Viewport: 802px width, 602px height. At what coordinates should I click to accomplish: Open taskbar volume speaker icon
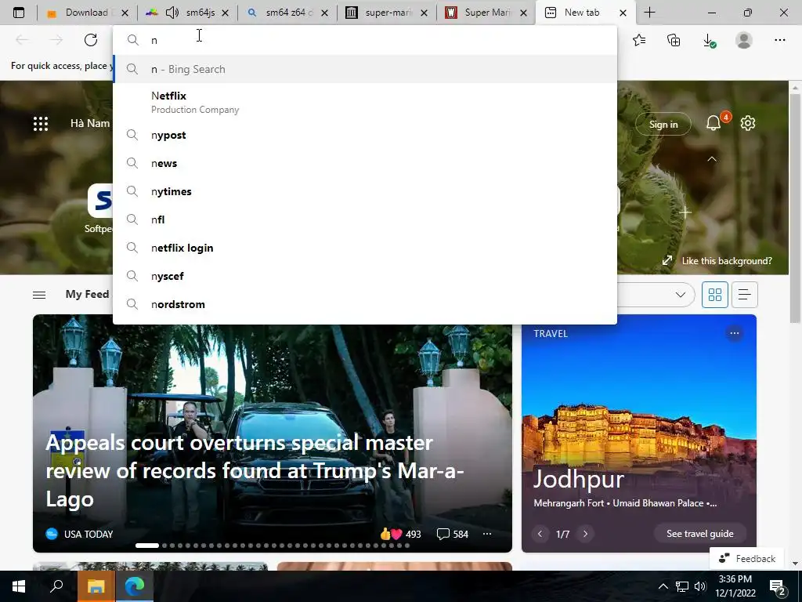point(700,586)
